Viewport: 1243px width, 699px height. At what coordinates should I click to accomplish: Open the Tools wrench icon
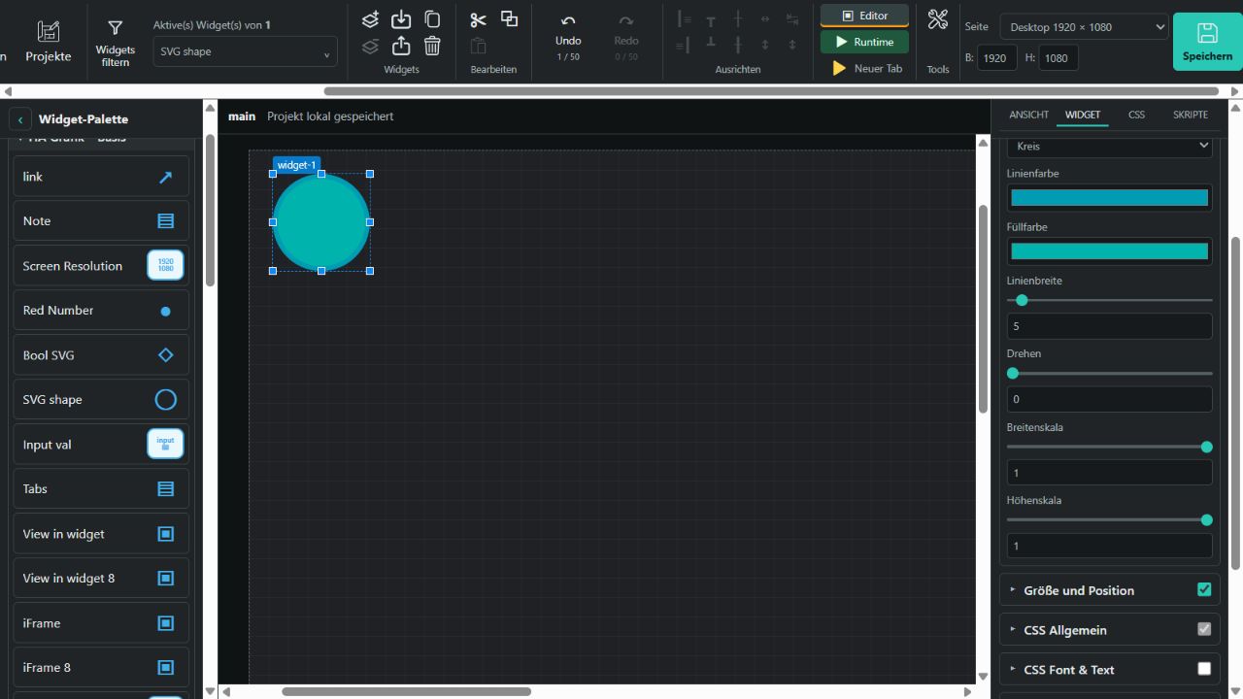937,19
